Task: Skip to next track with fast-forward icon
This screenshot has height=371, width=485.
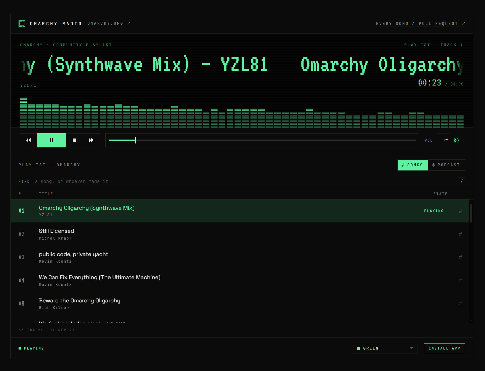Action: (x=91, y=140)
